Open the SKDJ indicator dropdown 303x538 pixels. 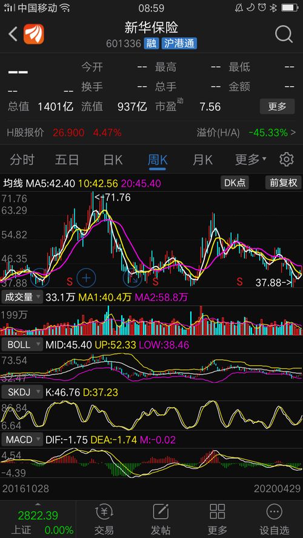[22, 392]
